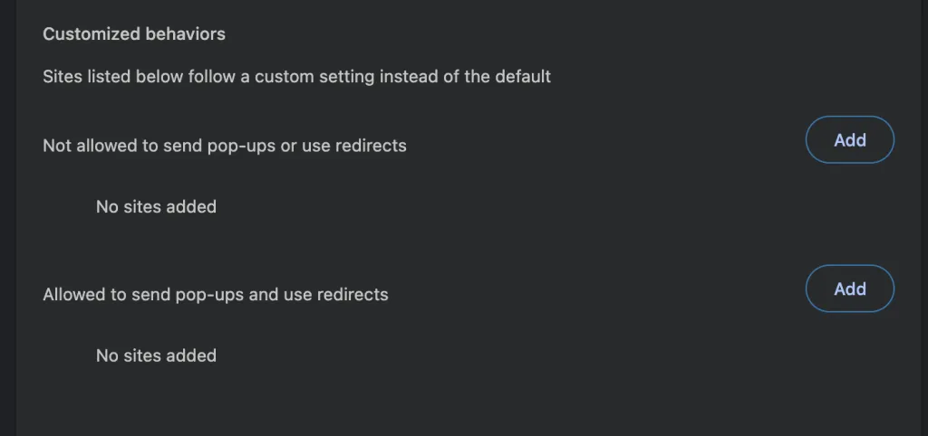Click the word 'Customized' in the heading
Image resolution: width=928 pixels, height=436 pixels.
point(85,34)
